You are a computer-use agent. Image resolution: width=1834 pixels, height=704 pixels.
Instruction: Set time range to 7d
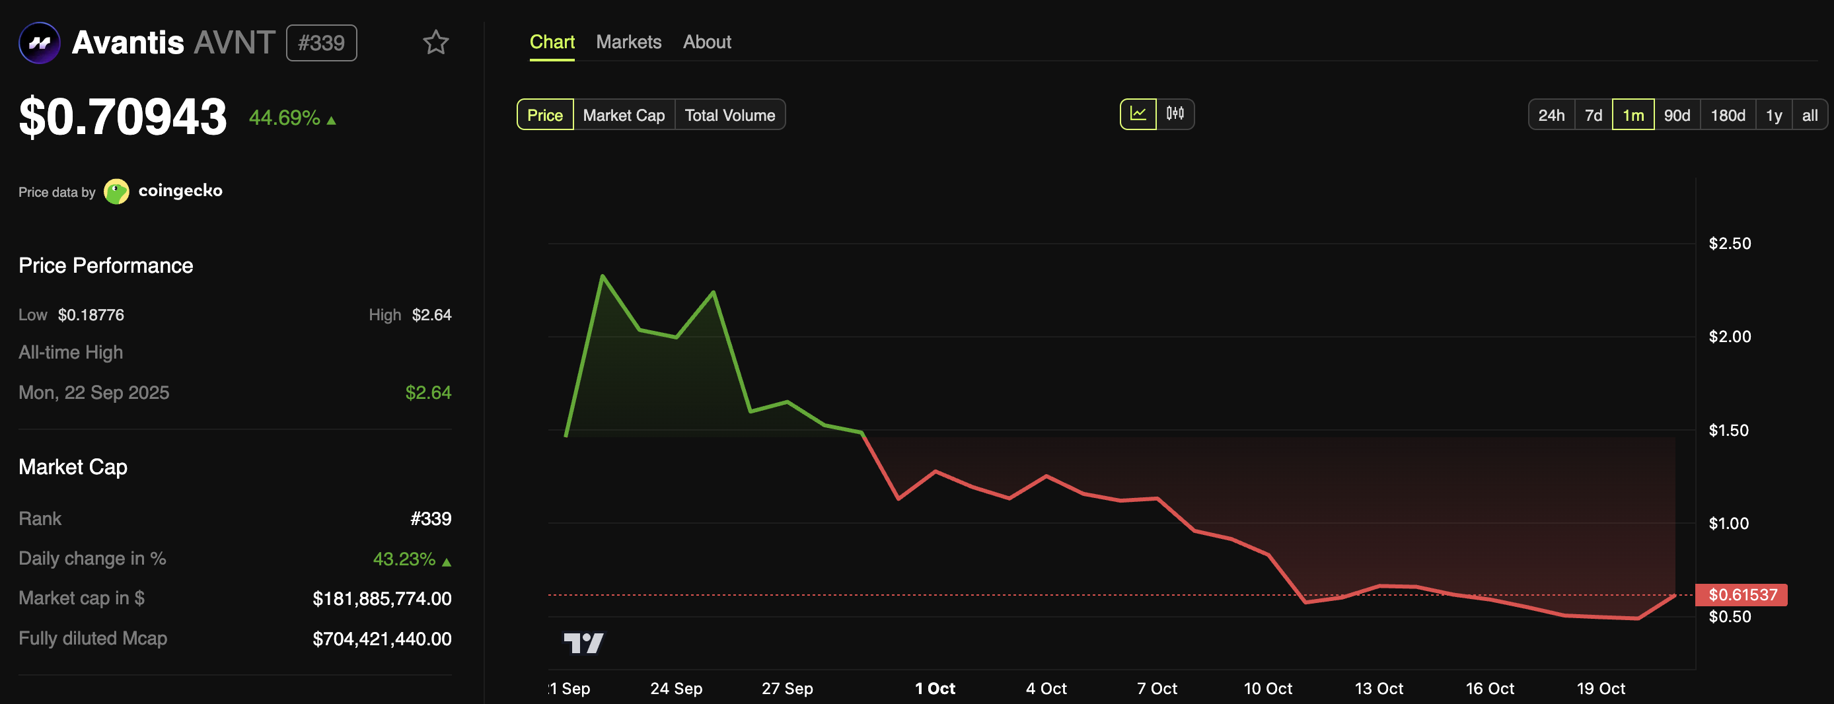[x=1593, y=116]
